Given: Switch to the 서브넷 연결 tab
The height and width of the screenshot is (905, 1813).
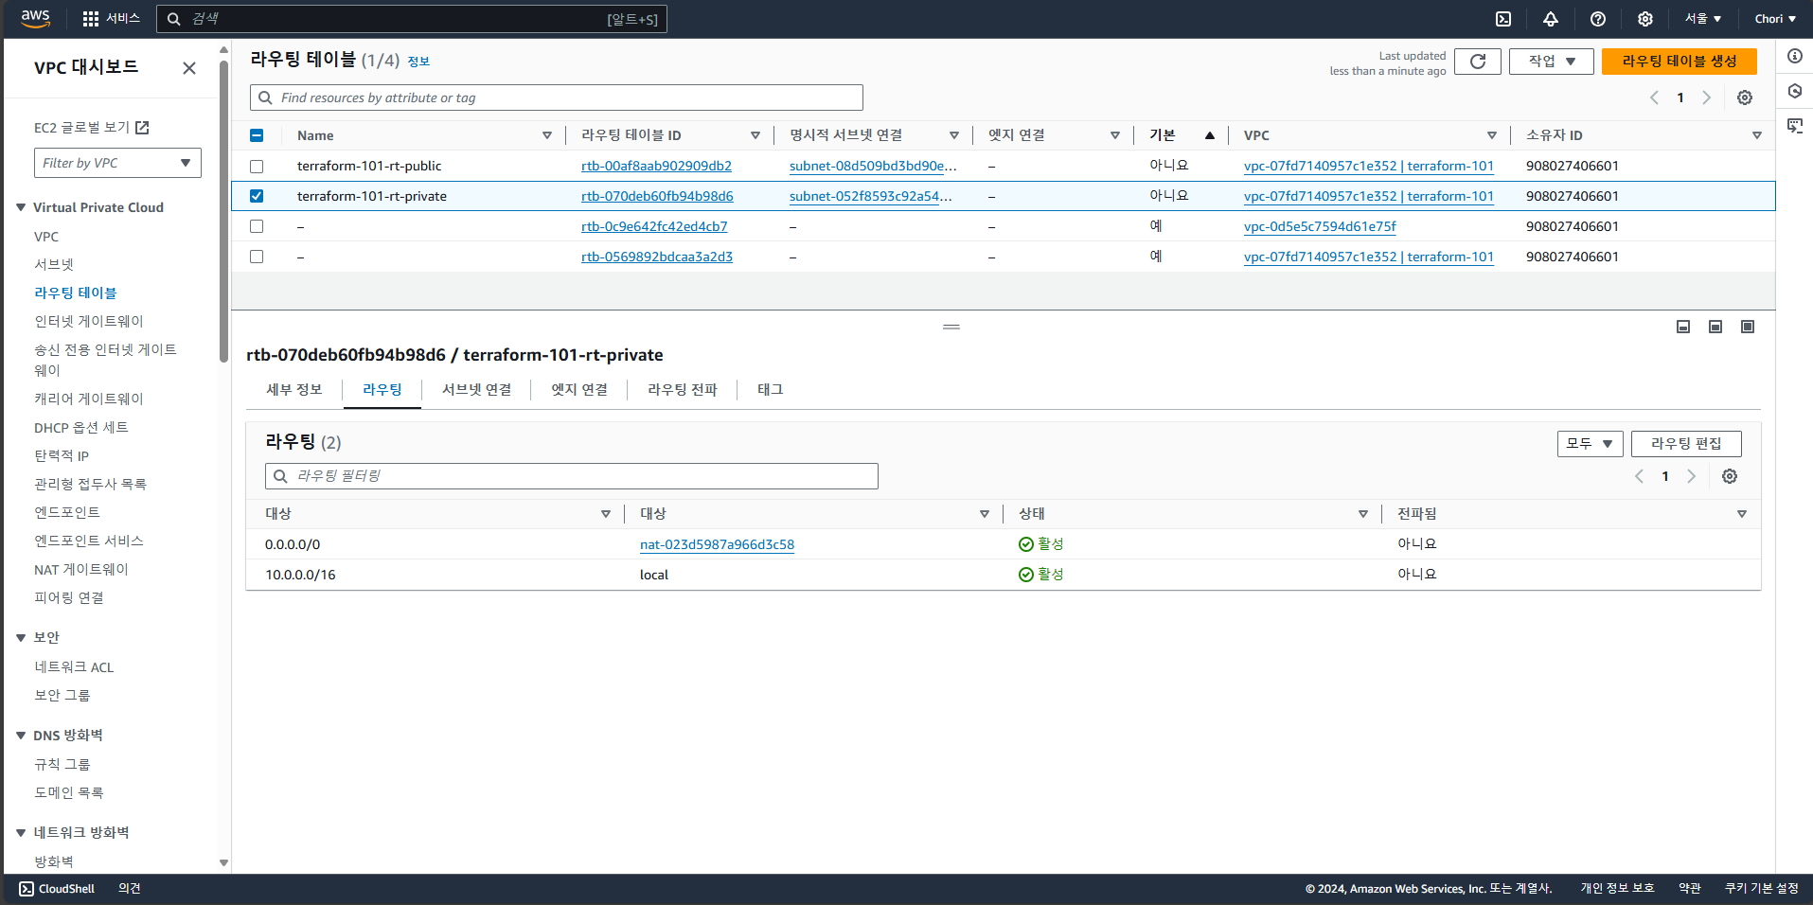Looking at the screenshot, I should (x=477, y=390).
